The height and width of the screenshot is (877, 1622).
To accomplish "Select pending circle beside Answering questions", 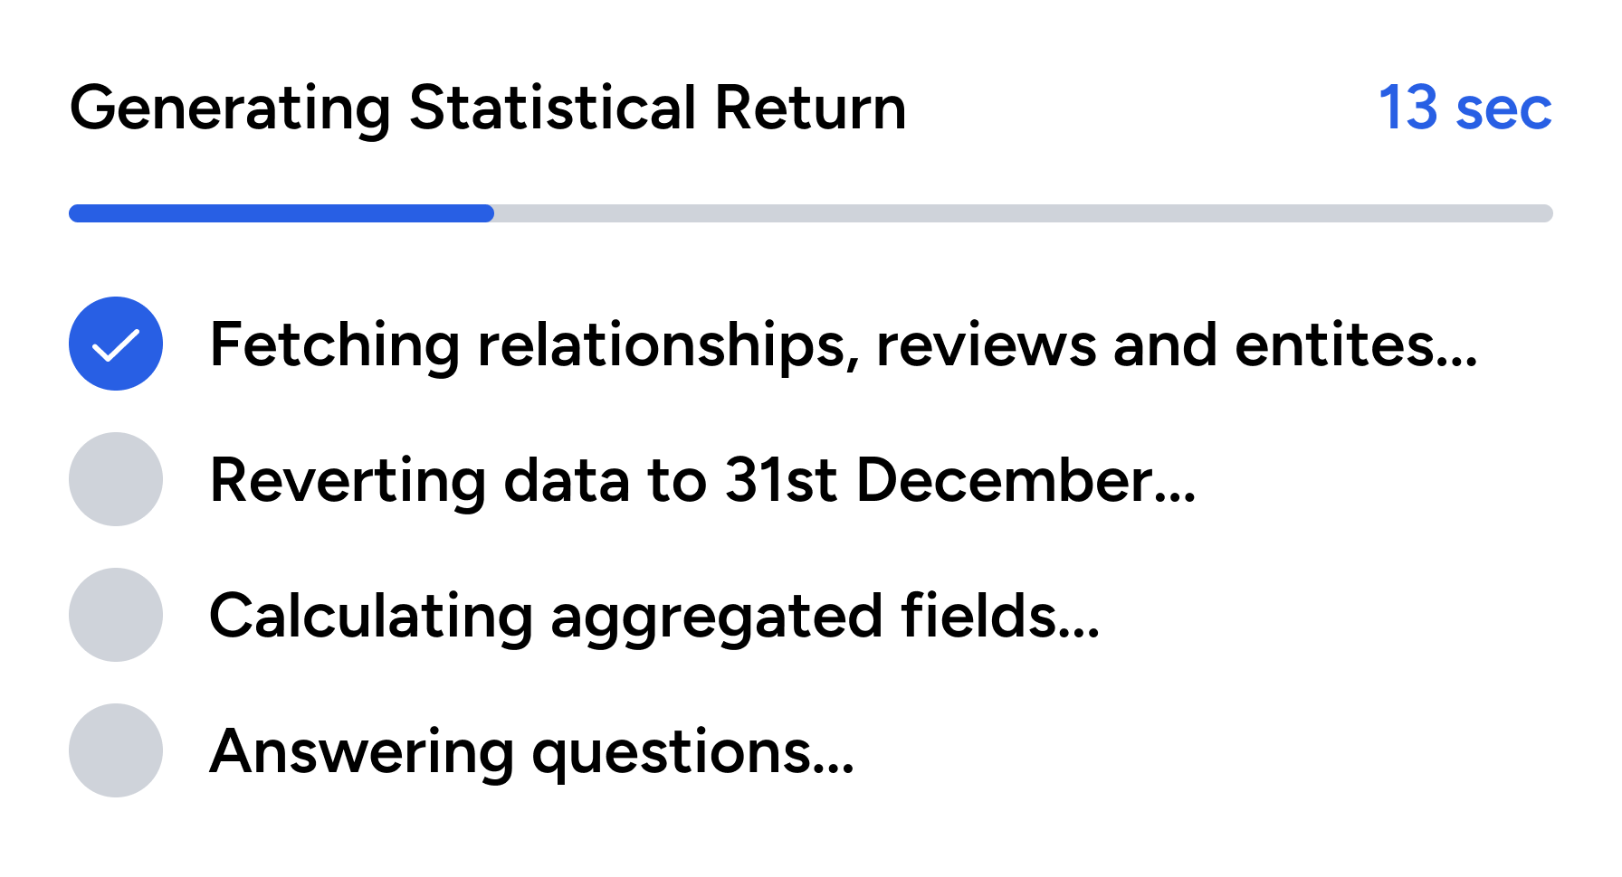I will [116, 750].
